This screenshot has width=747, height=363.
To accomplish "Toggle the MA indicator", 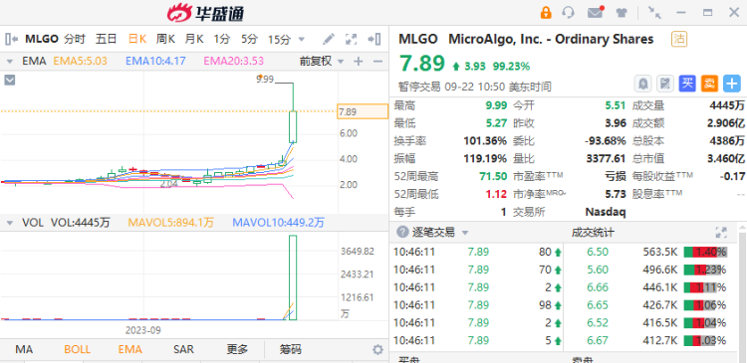I will pyautogui.click(x=24, y=350).
